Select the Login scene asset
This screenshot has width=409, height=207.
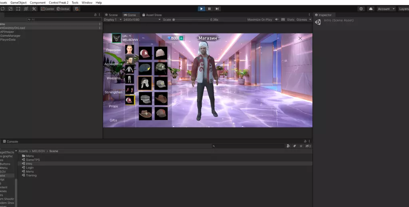pos(30,168)
